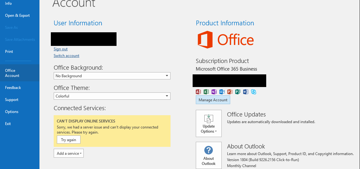Click the Access app icon

click(198, 92)
